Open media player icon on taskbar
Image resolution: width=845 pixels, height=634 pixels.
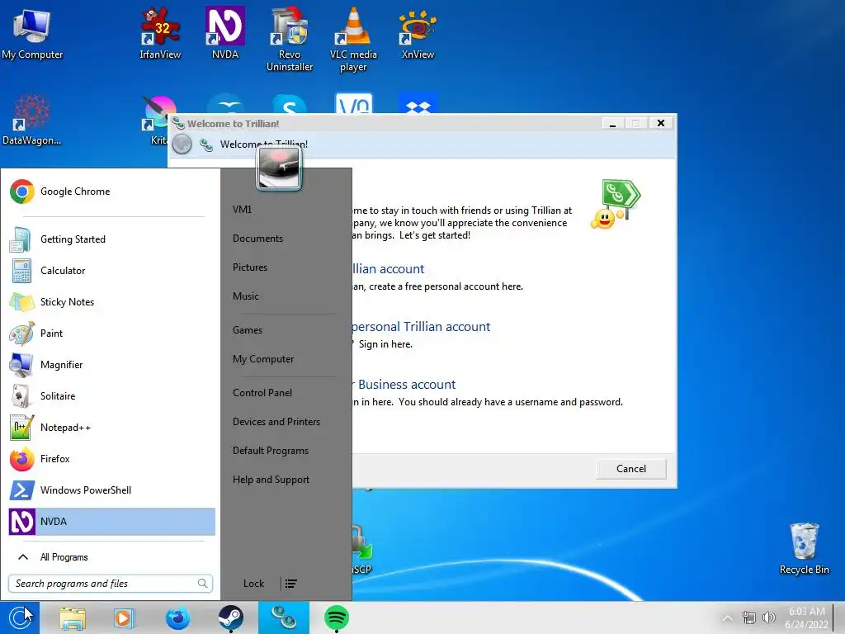click(124, 617)
